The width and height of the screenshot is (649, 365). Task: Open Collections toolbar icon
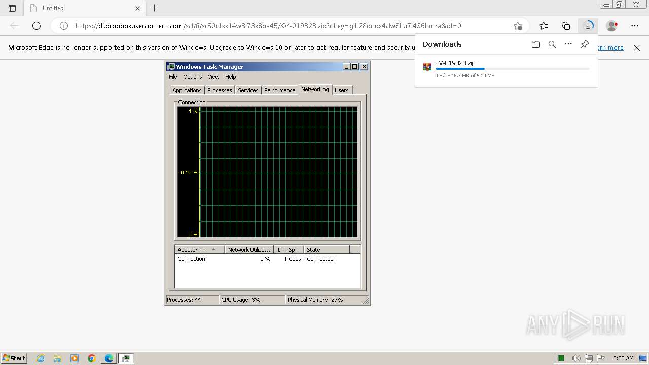click(x=566, y=26)
